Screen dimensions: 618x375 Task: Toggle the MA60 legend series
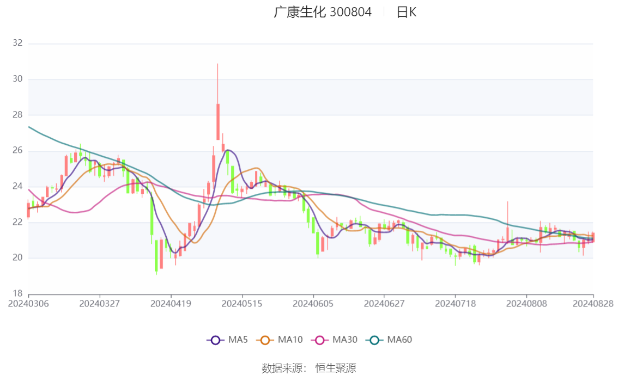coord(389,340)
